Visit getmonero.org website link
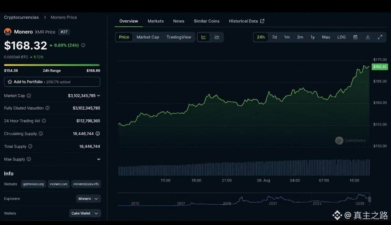 pyautogui.click(x=33, y=184)
